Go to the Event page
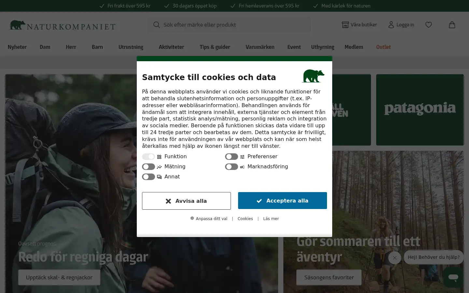Image resolution: width=469 pixels, height=293 pixels. pos(294,47)
